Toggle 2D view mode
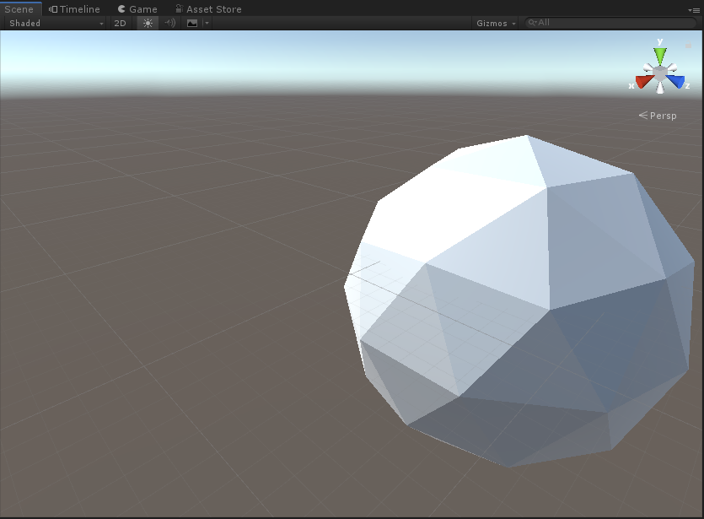 click(121, 24)
